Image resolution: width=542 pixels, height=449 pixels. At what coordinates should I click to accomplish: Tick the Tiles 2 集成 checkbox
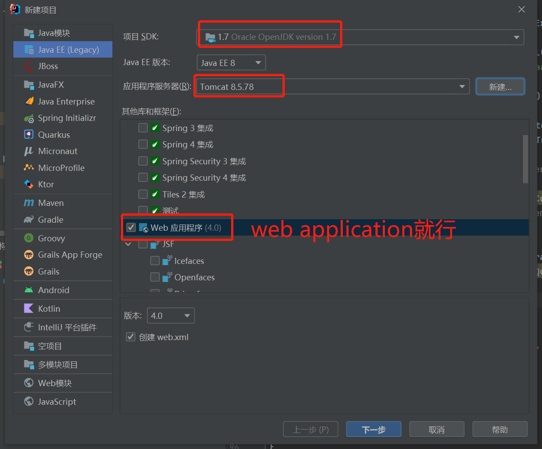[x=143, y=194]
